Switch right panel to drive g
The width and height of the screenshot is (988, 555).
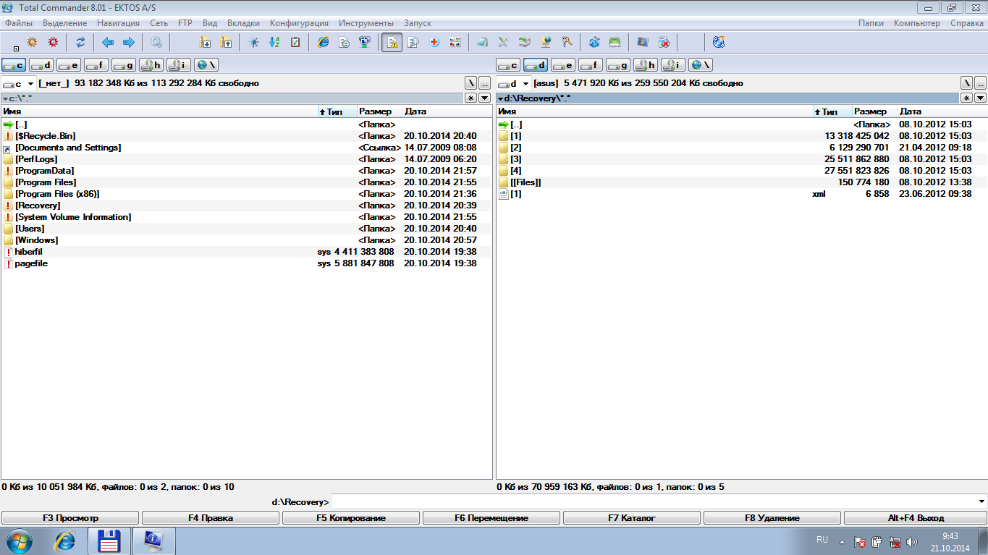click(x=617, y=65)
